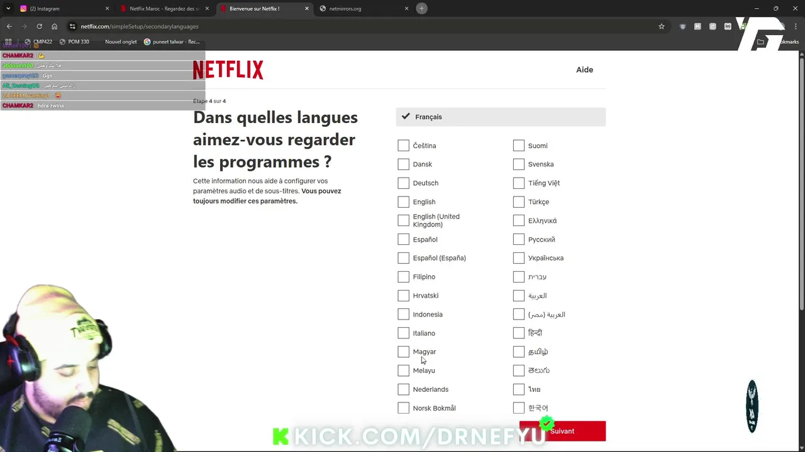
Task: Tick the Deutsch checkbox
Action: pyautogui.click(x=403, y=183)
